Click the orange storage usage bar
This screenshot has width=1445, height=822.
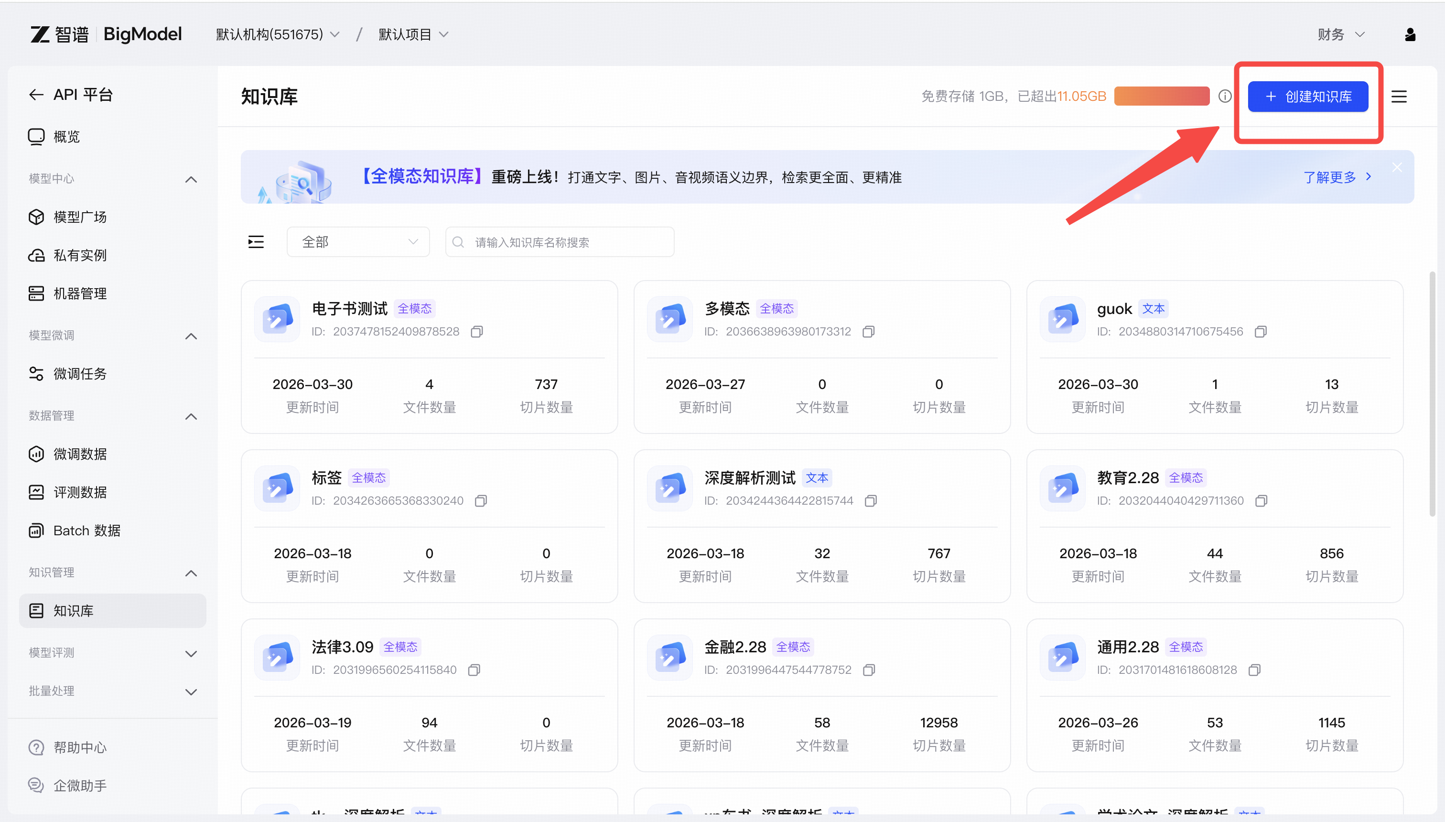click(x=1161, y=96)
